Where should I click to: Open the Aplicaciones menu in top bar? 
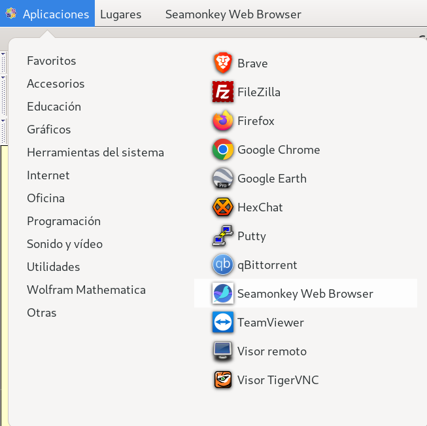tap(48, 14)
